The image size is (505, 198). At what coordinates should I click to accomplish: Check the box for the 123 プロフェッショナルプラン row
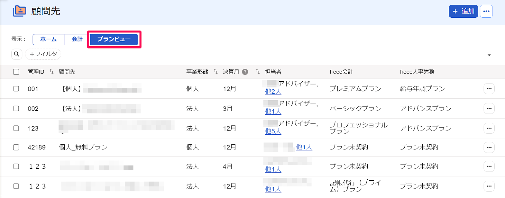tap(16, 128)
